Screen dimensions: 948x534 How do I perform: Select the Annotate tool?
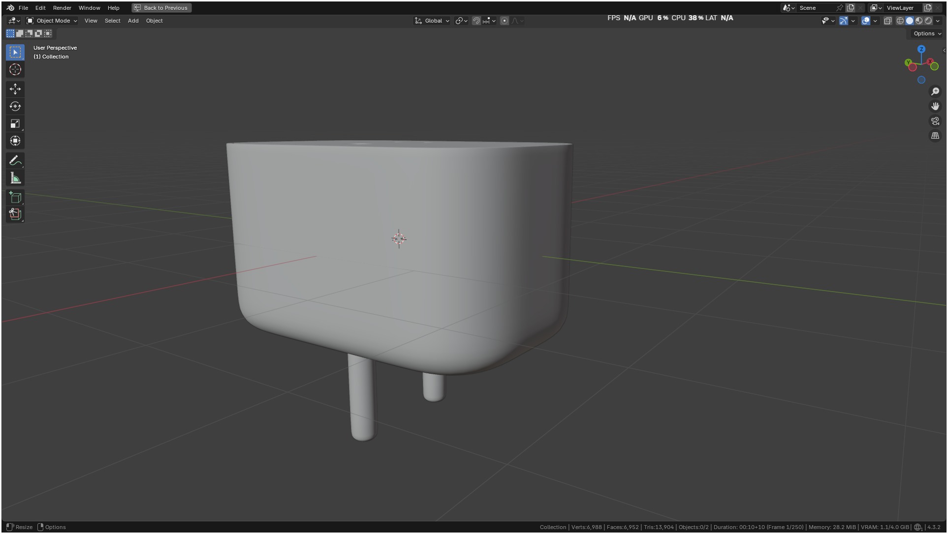[x=15, y=161]
